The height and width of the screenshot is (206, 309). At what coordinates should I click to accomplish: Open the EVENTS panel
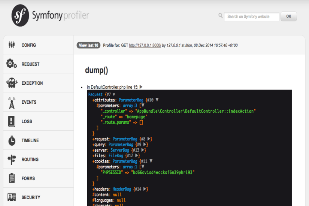(39, 102)
